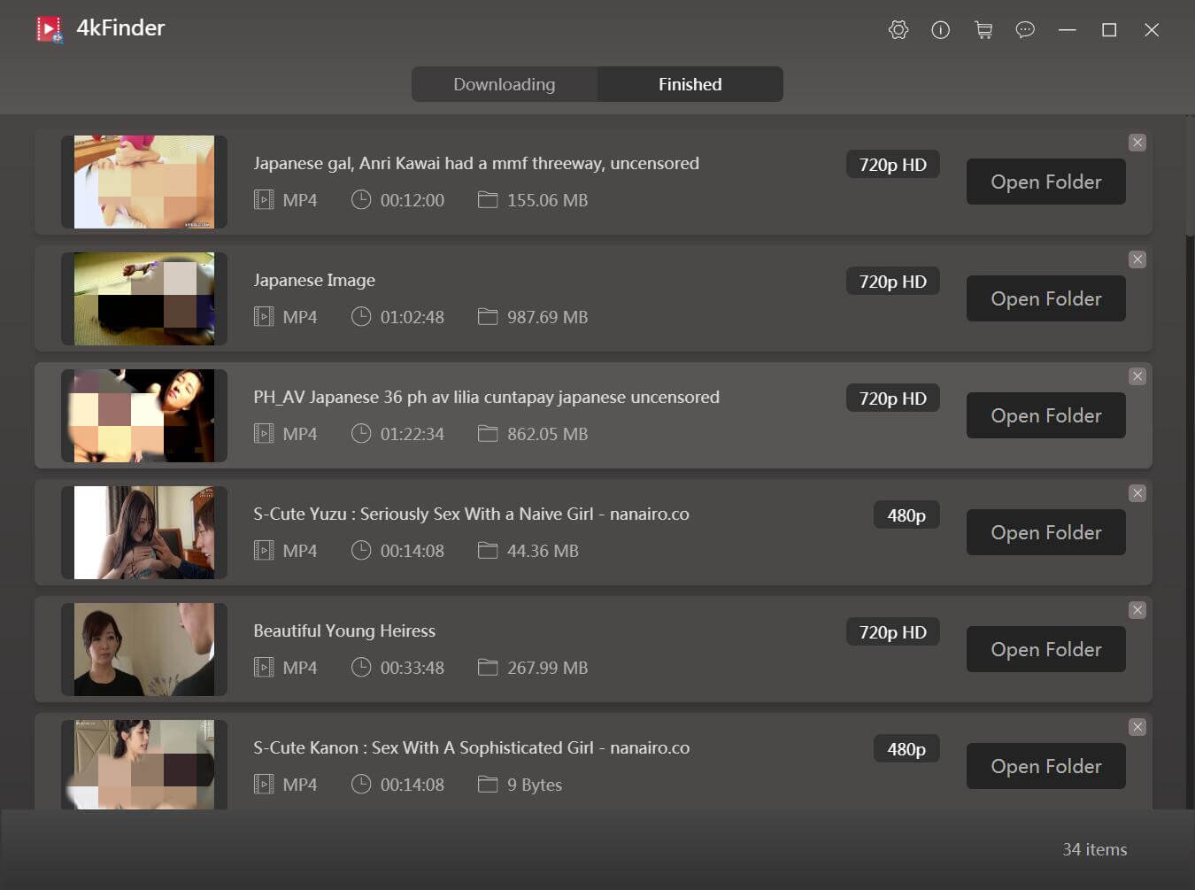Open folder for Beautiful Young Heiress
This screenshot has width=1195, height=890.
pyautogui.click(x=1045, y=649)
